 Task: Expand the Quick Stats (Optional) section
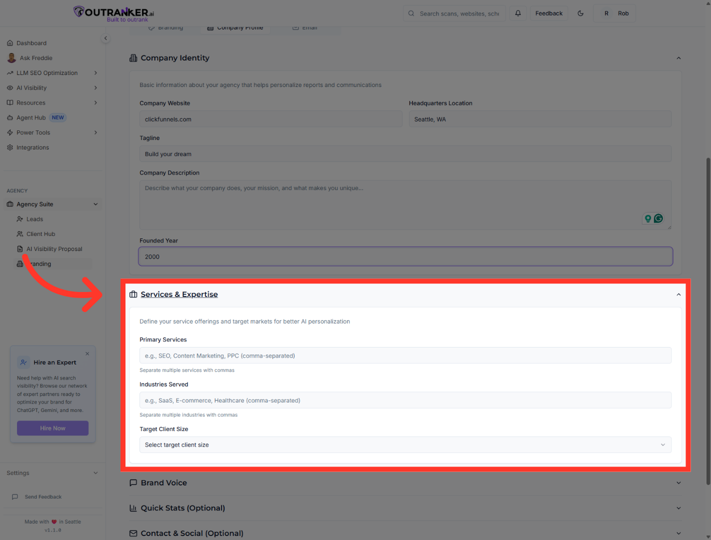tap(405, 508)
